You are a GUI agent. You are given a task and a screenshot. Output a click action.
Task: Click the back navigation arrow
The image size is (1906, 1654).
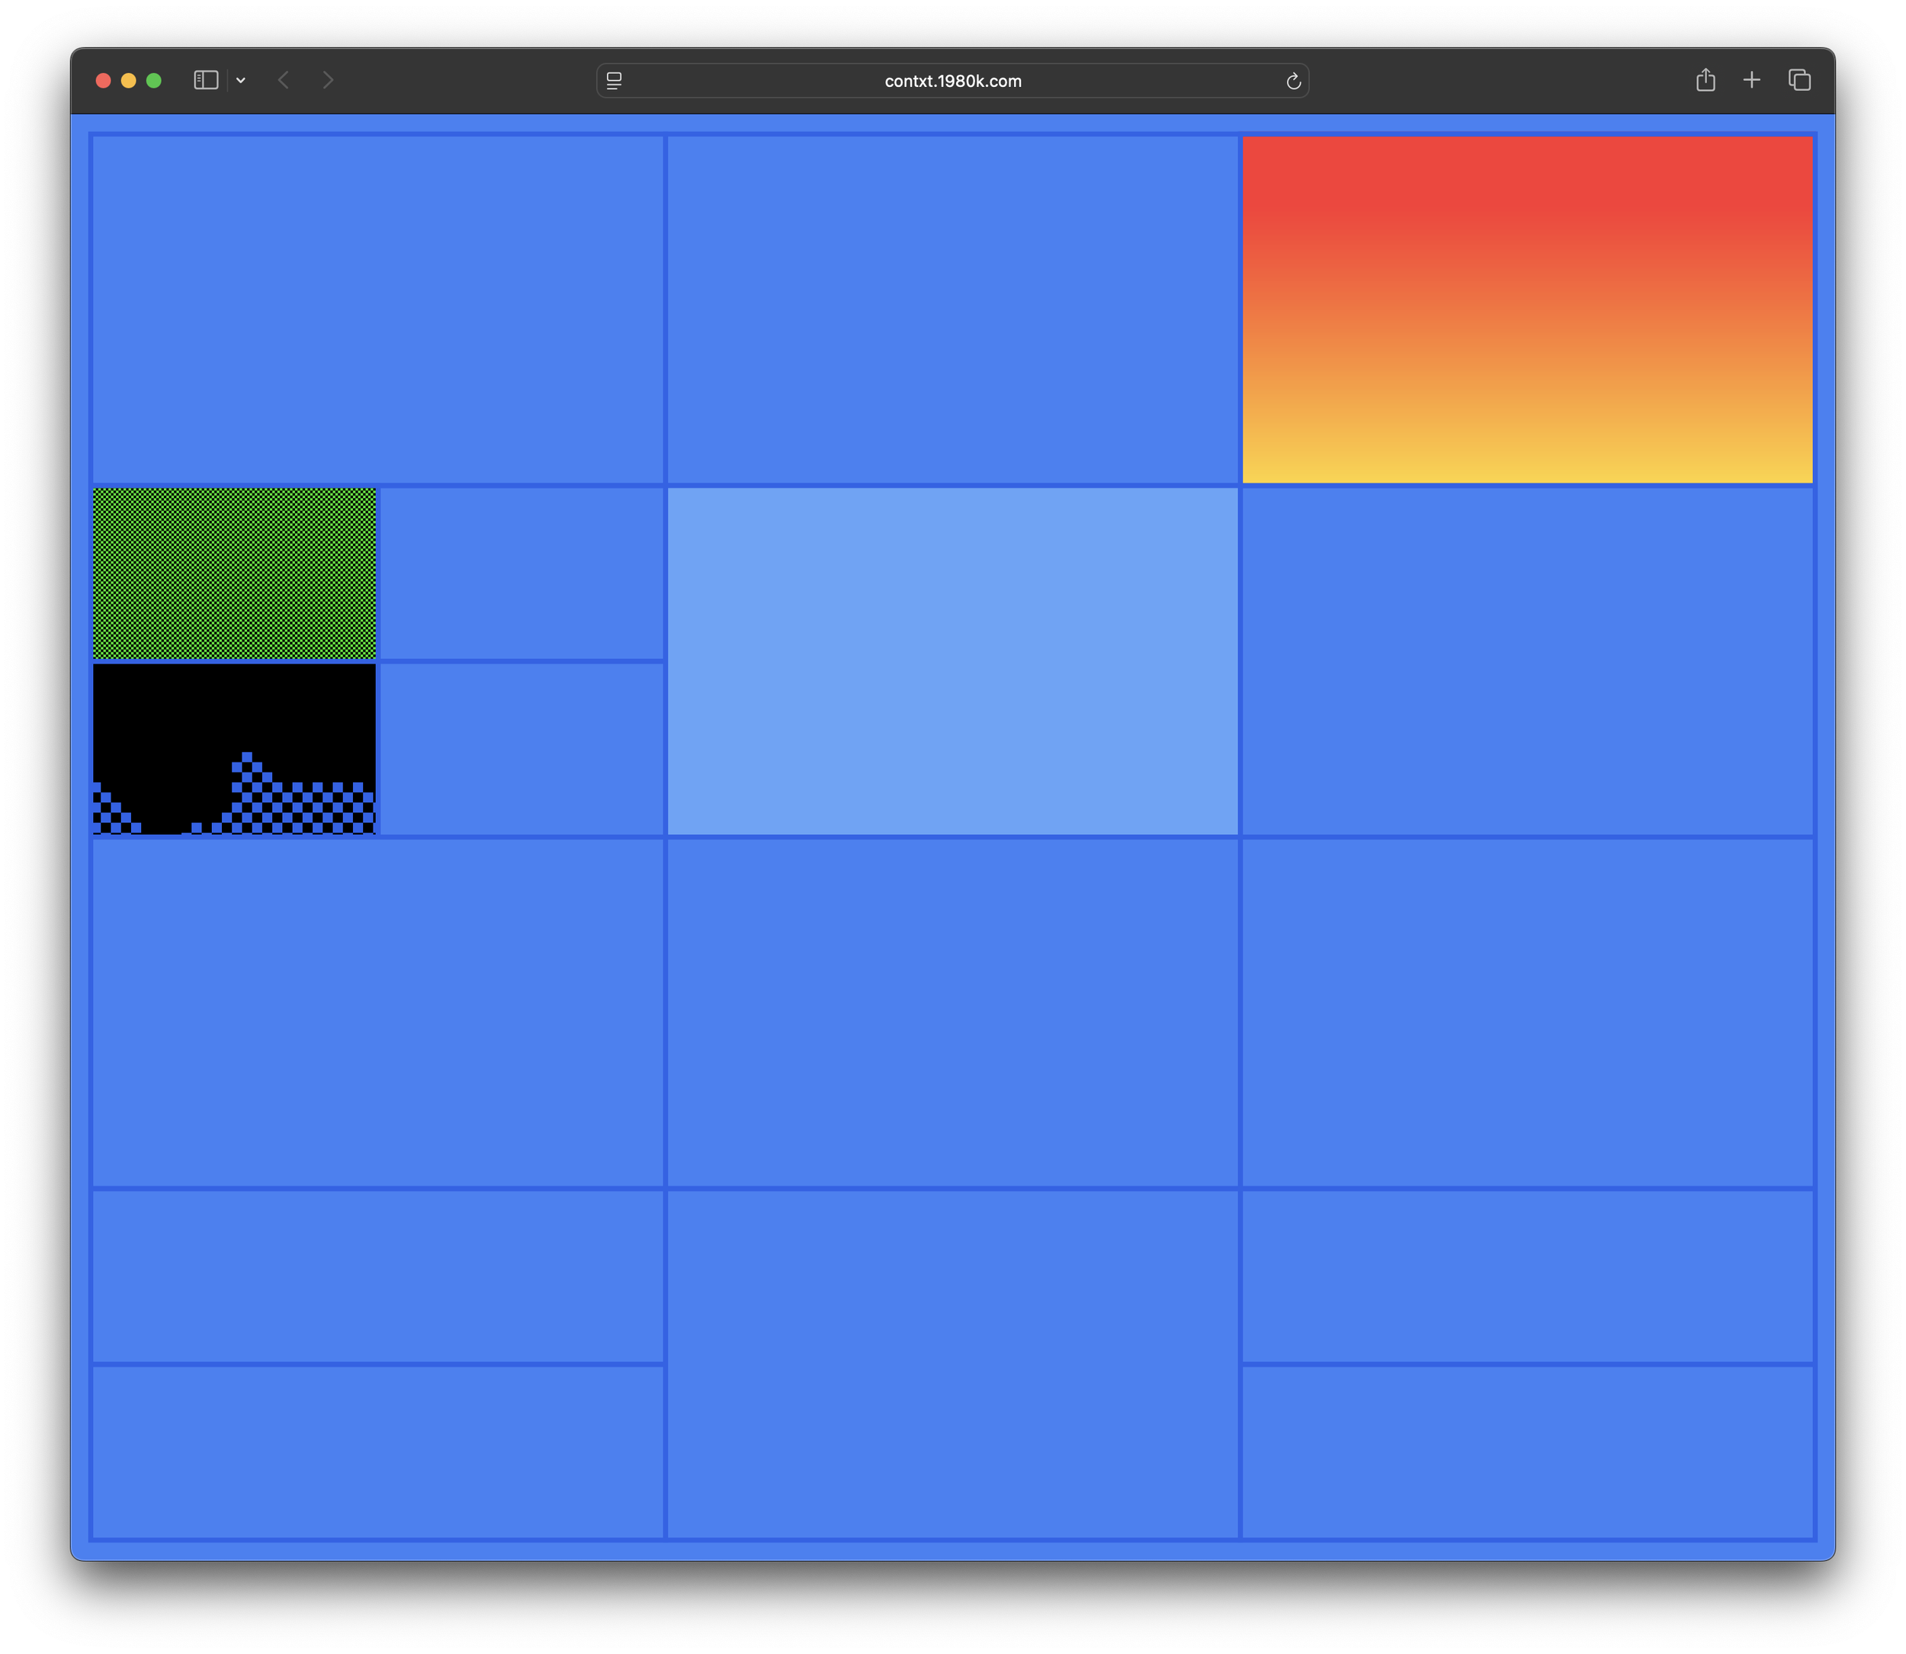(x=283, y=80)
